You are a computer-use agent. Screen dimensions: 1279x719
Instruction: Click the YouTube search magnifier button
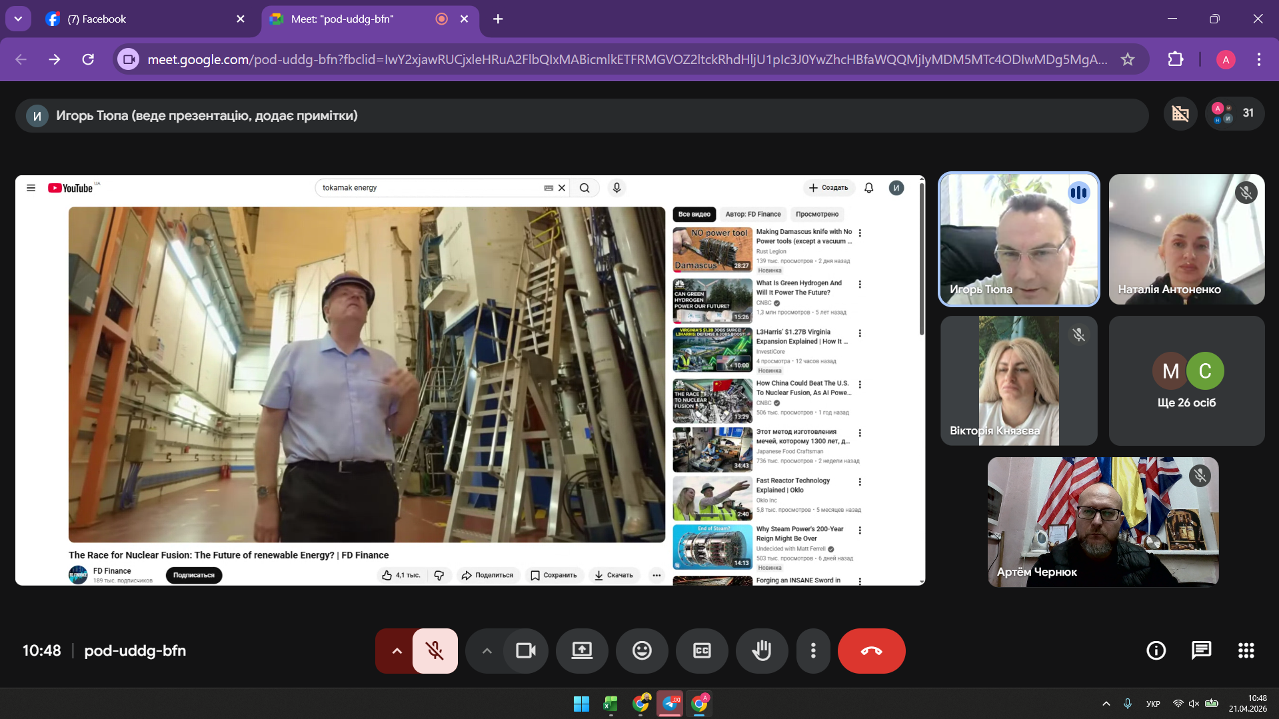585,188
